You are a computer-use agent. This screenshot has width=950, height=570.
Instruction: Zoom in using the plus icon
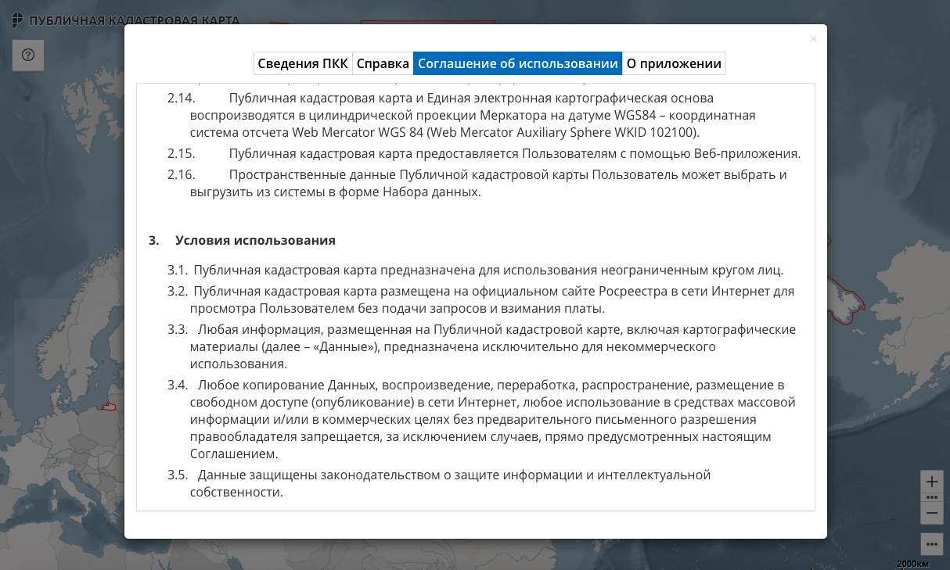932,481
